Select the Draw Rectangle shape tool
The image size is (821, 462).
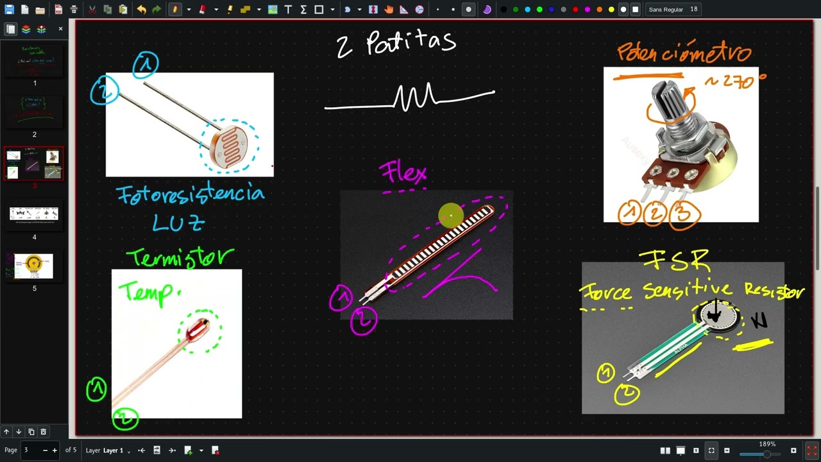coord(319,10)
